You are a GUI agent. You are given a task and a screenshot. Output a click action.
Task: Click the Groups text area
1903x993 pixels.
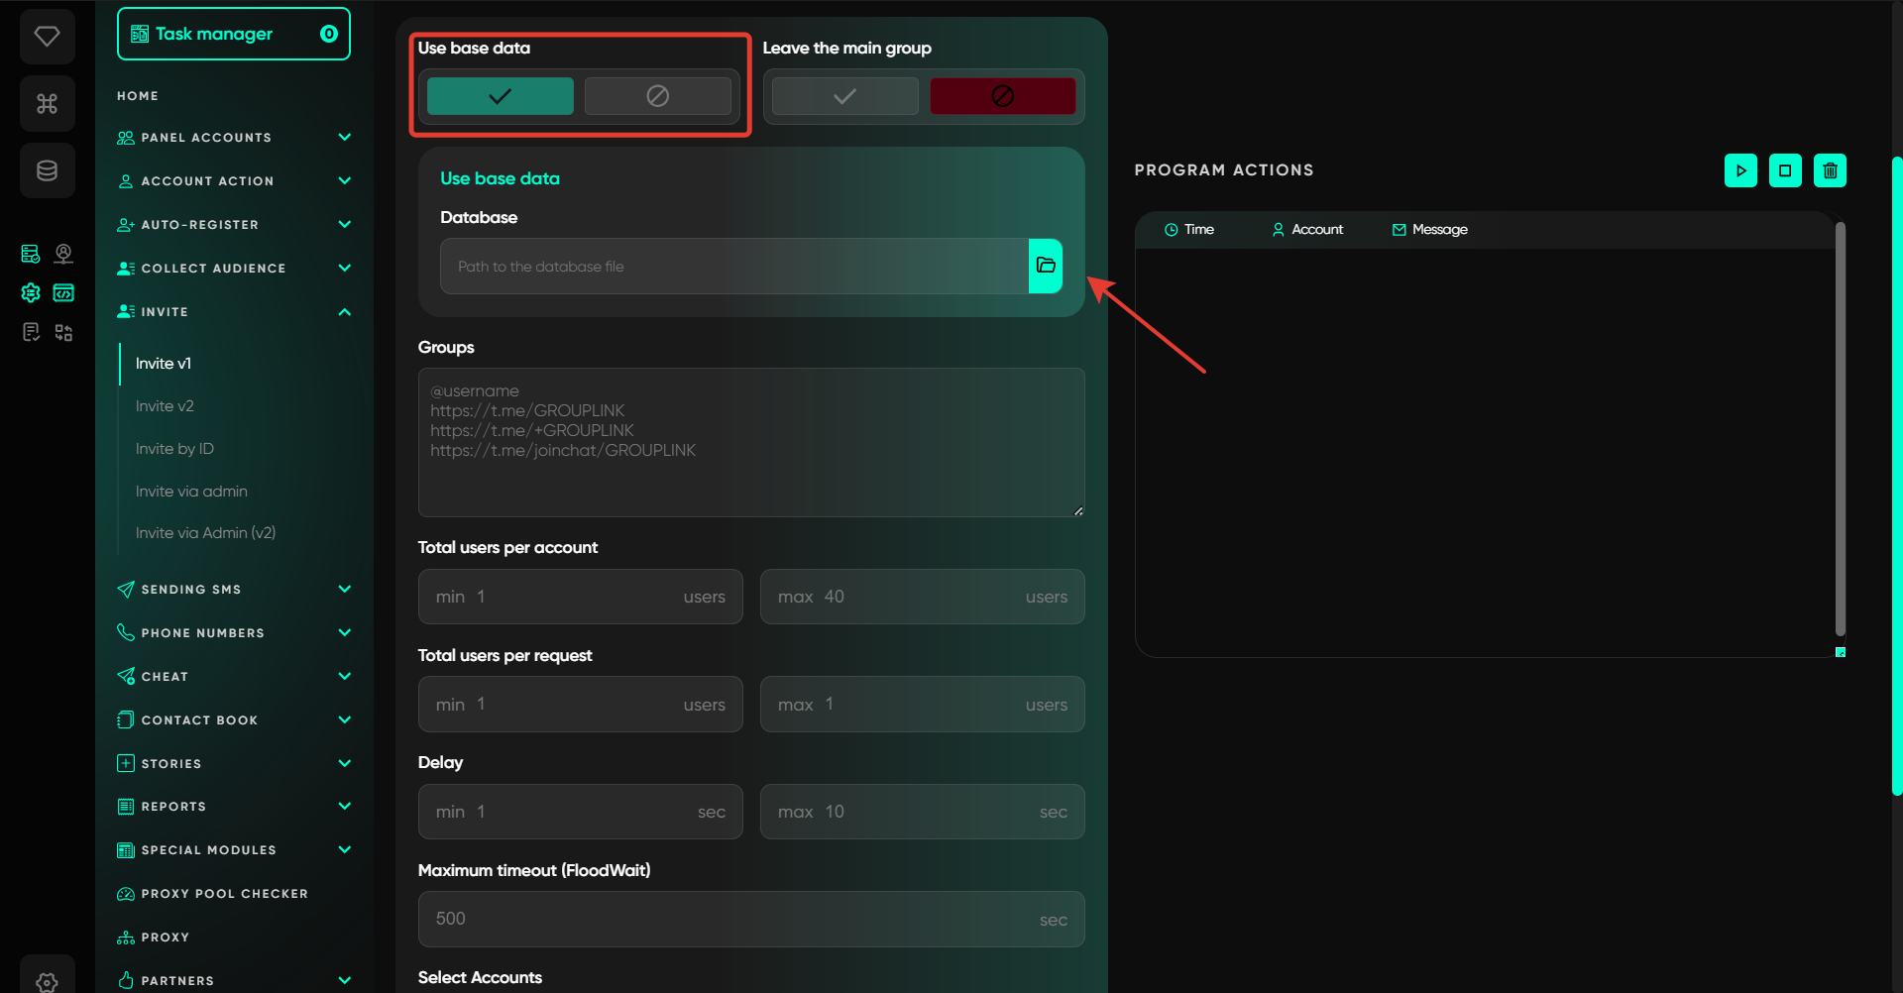750,442
